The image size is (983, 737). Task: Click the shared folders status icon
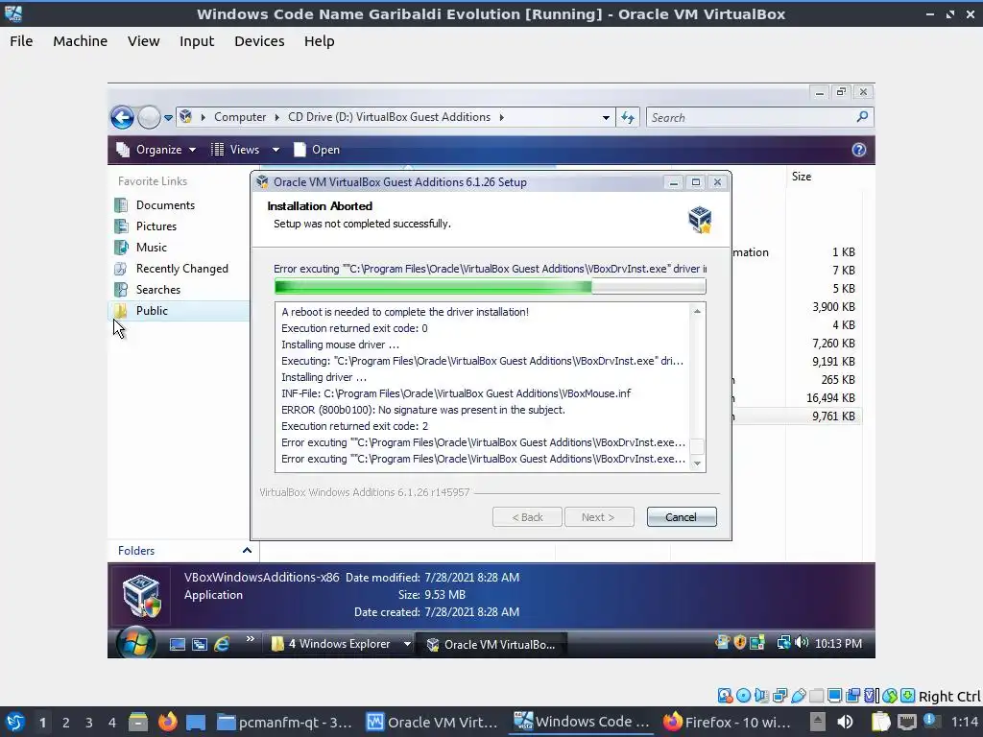(816, 696)
